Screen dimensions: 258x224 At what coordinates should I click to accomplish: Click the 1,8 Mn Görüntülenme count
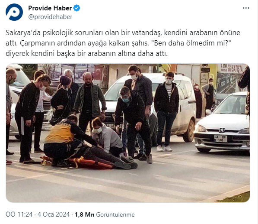[x=105, y=214]
